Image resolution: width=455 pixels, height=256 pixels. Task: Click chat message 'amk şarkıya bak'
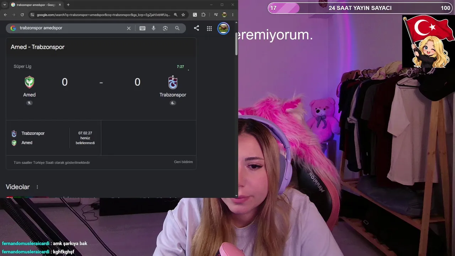click(70, 244)
